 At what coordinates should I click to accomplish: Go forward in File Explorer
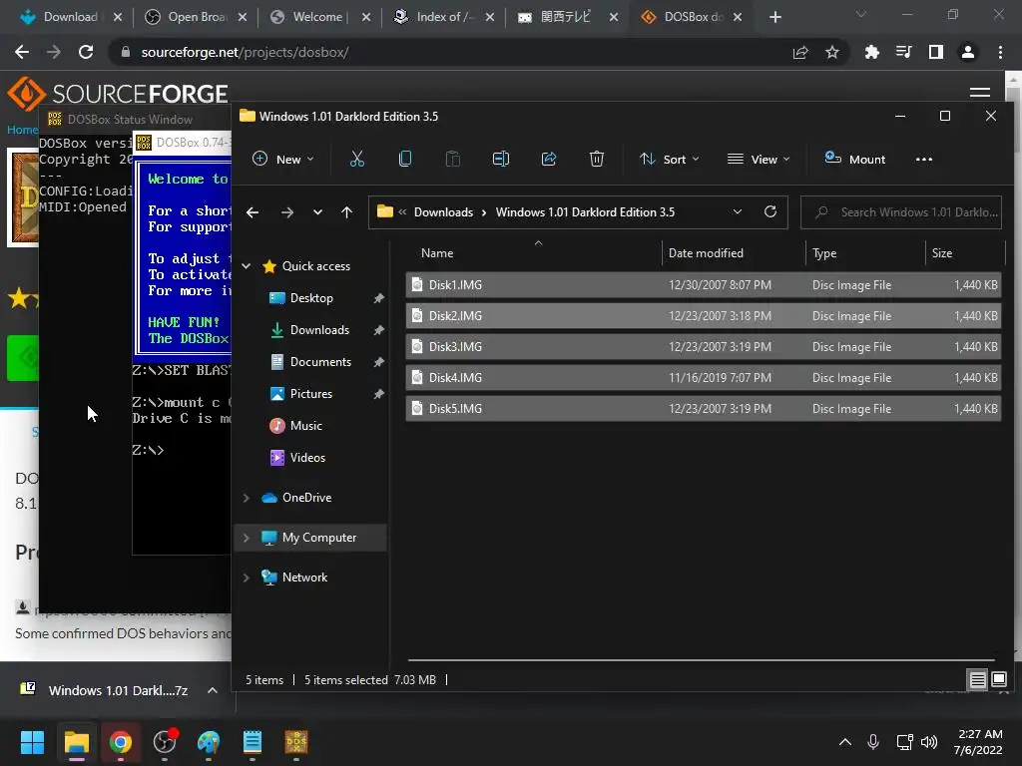click(x=286, y=212)
